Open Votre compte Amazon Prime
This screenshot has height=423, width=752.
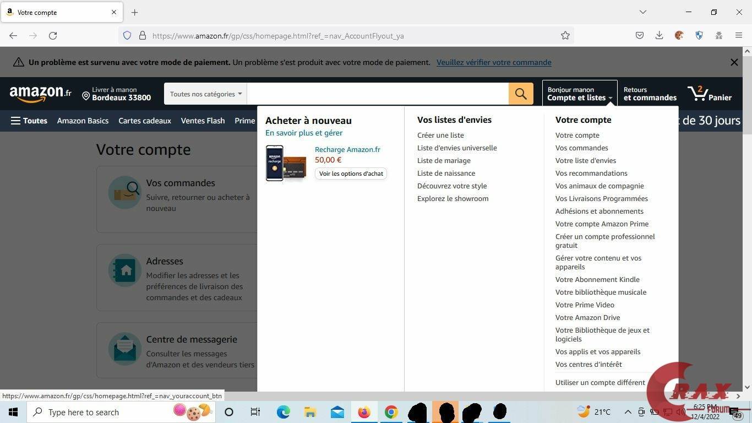point(602,224)
